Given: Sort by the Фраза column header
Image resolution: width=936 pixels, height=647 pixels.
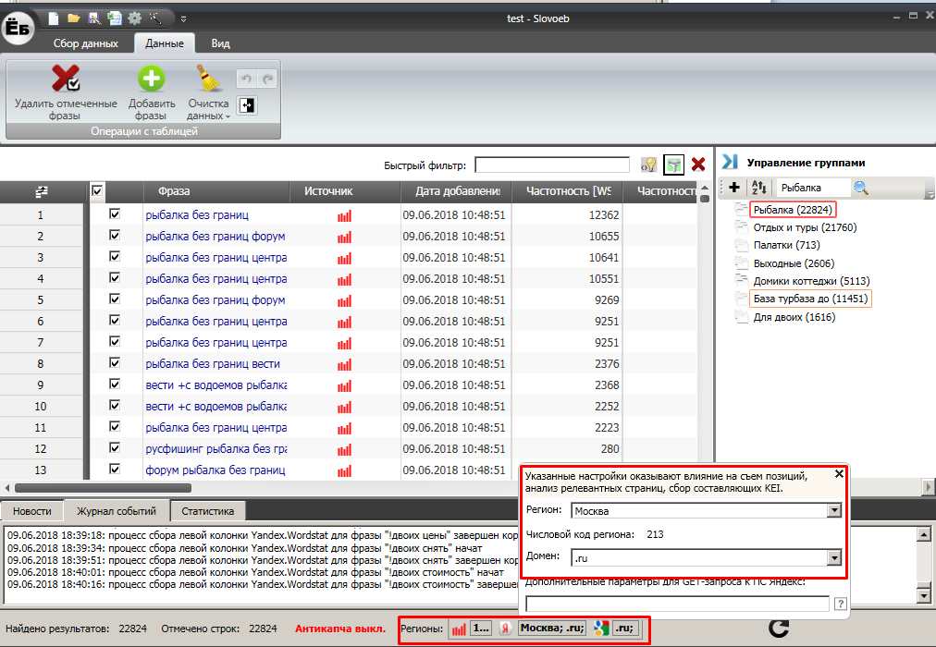Looking at the screenshot, I should 216,191.
